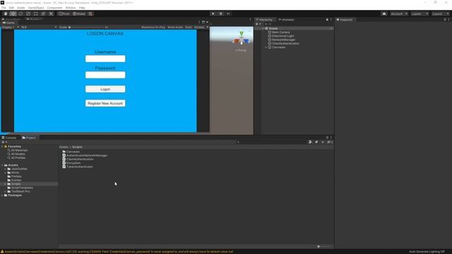Toggle Global/Local handle rotation
This screenshot has height=254, width=452.
point(79,14)
